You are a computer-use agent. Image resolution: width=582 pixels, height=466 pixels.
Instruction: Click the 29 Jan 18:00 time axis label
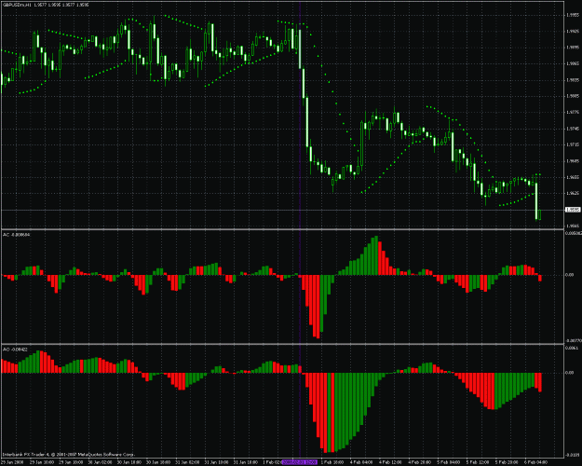point(71,462)
